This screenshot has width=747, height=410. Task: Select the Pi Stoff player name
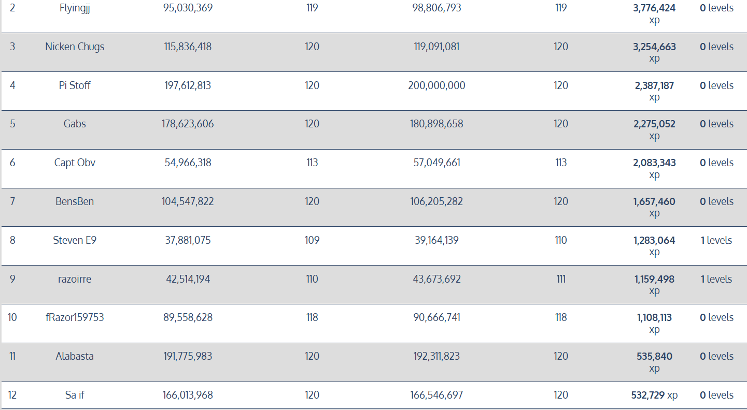coord(75,85)
